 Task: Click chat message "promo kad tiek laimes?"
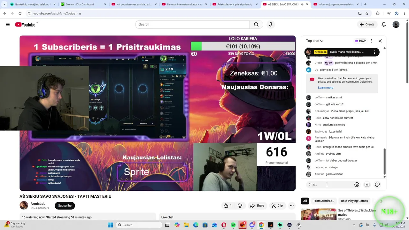coord(334,70)
